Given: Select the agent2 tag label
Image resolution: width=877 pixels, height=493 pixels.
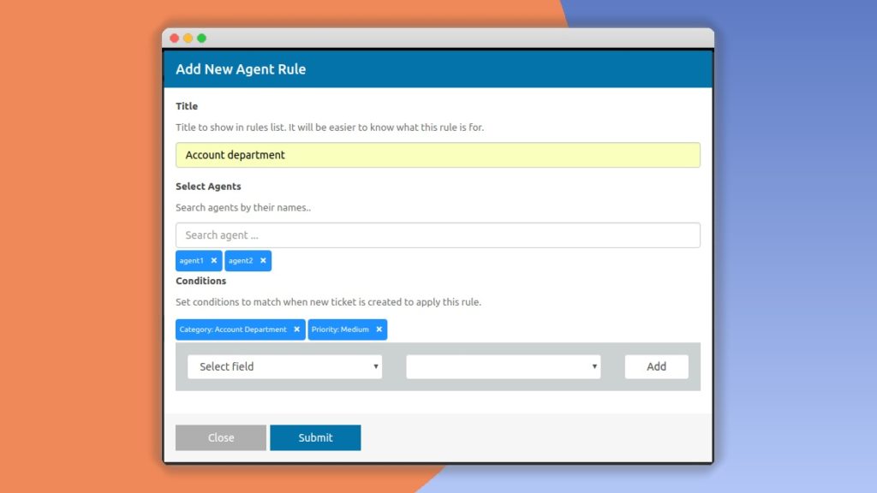Looking at the screenshot, I should click(x=241, y=261).
